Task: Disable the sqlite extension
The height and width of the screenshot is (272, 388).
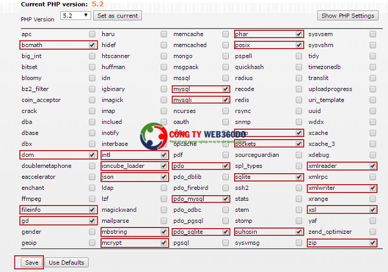Action: coord(299,177)
